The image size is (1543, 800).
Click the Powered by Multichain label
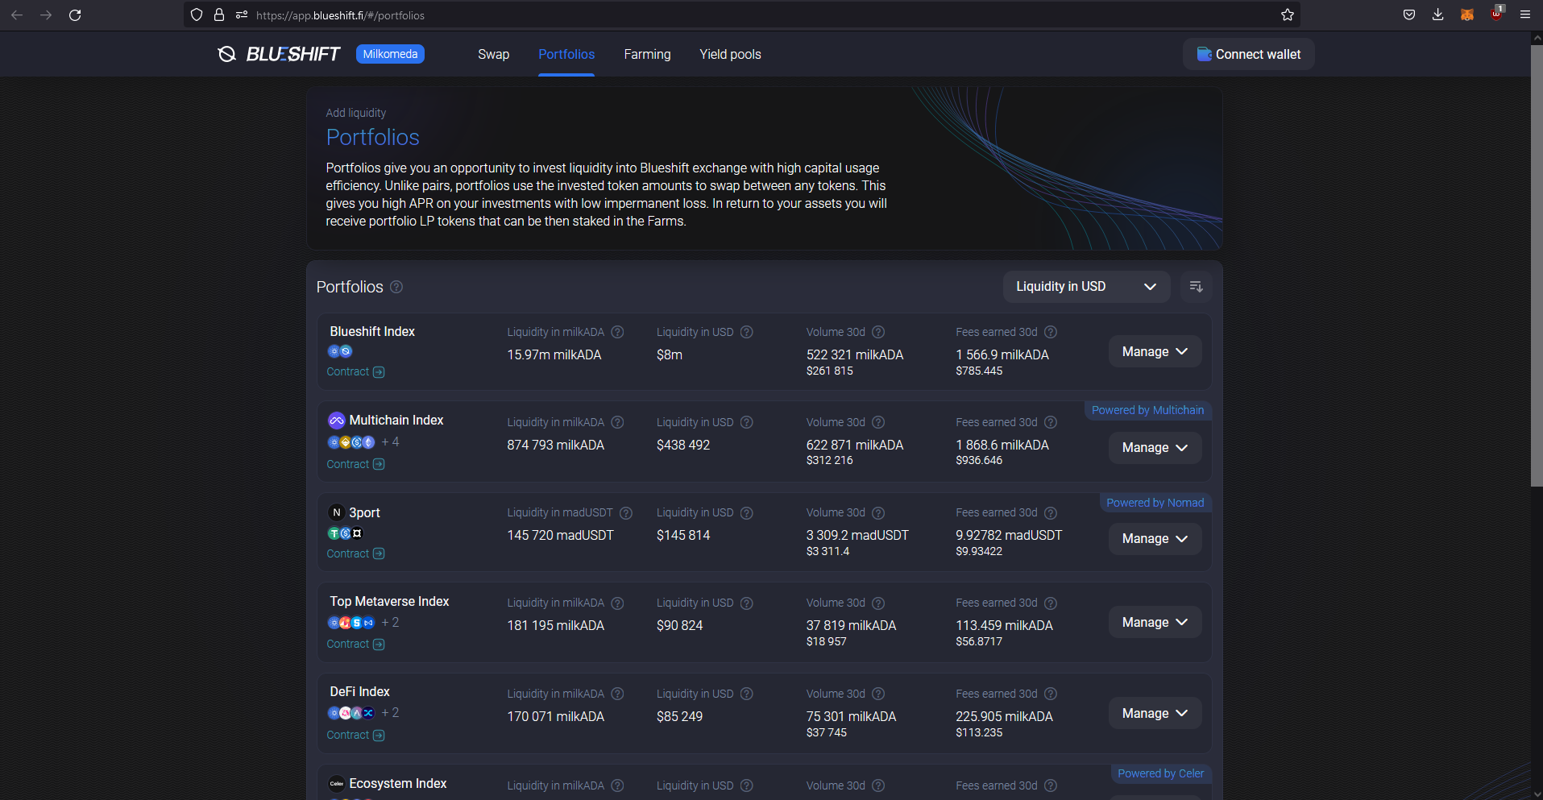pos(1147,410)
